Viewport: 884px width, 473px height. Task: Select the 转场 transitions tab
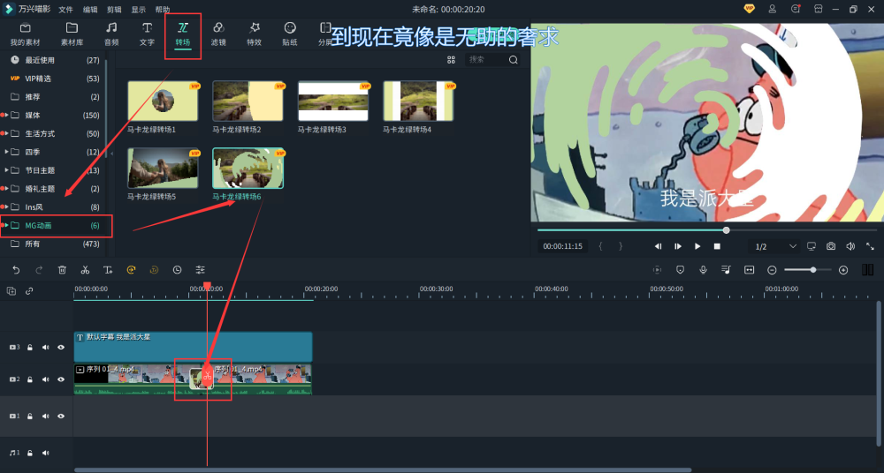(183, 34)
